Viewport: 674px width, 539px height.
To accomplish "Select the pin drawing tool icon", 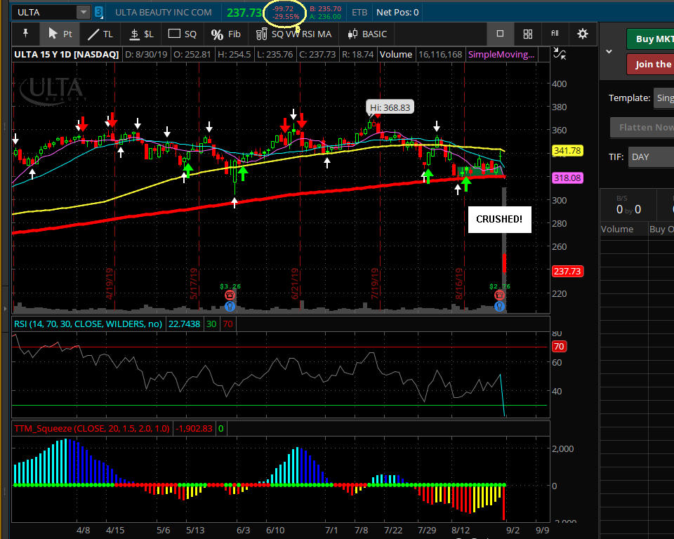I will [25, 34].
